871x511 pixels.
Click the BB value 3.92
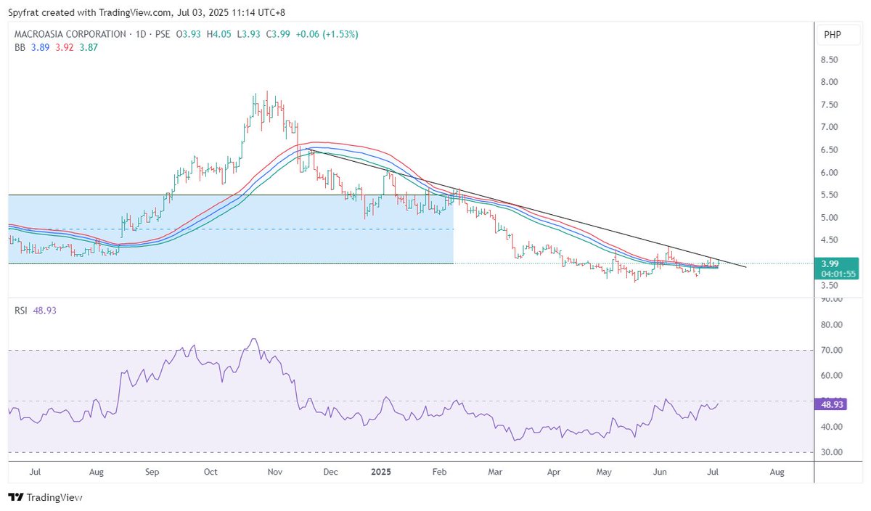click(x=65, y=47)
